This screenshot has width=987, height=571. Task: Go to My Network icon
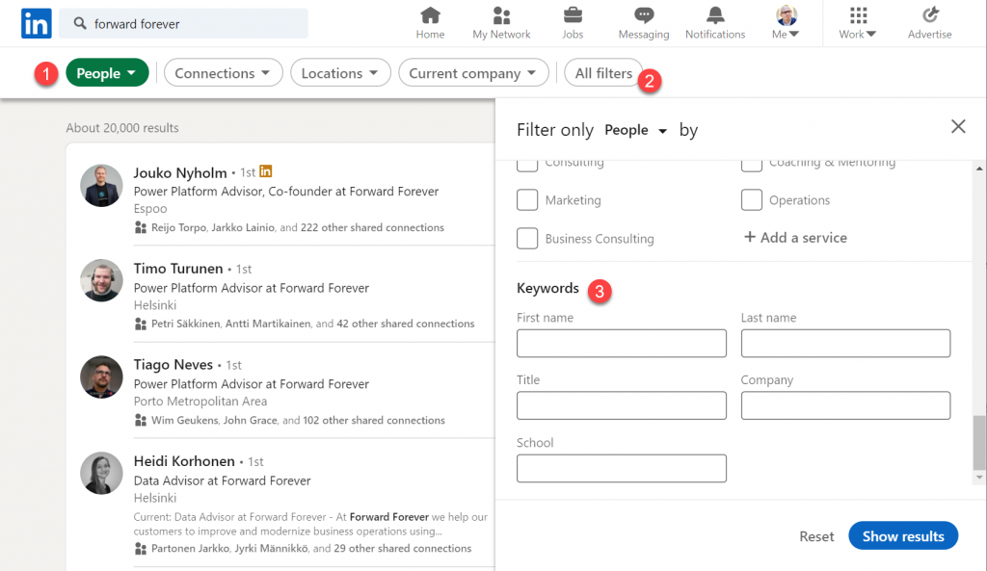pyautogui.click(x=501, y=15)
